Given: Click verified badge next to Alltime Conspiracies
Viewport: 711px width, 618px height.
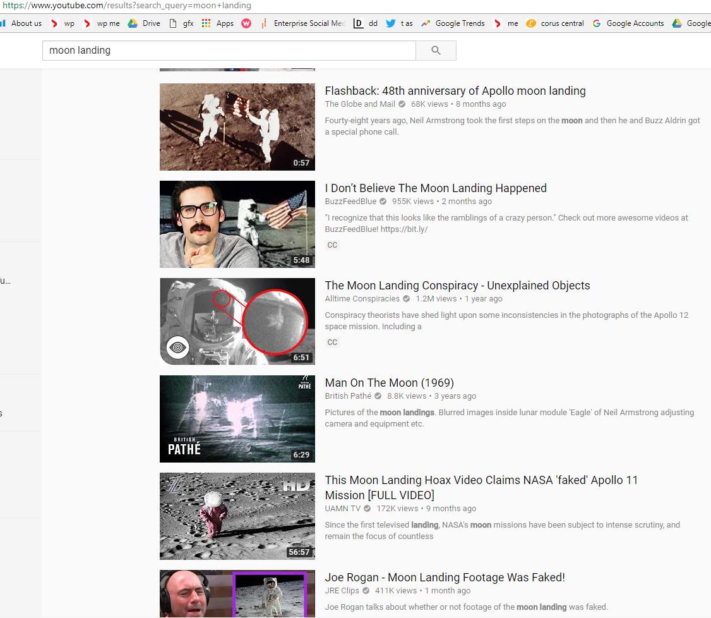Looking at the screenshot, I should pyautogui.click(x=406, y=298).
